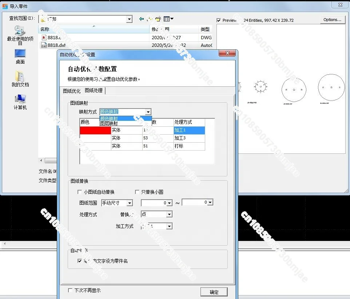Sort files by 类型 column header
This screenshot has width=350, height=299.
coord(205,29)
